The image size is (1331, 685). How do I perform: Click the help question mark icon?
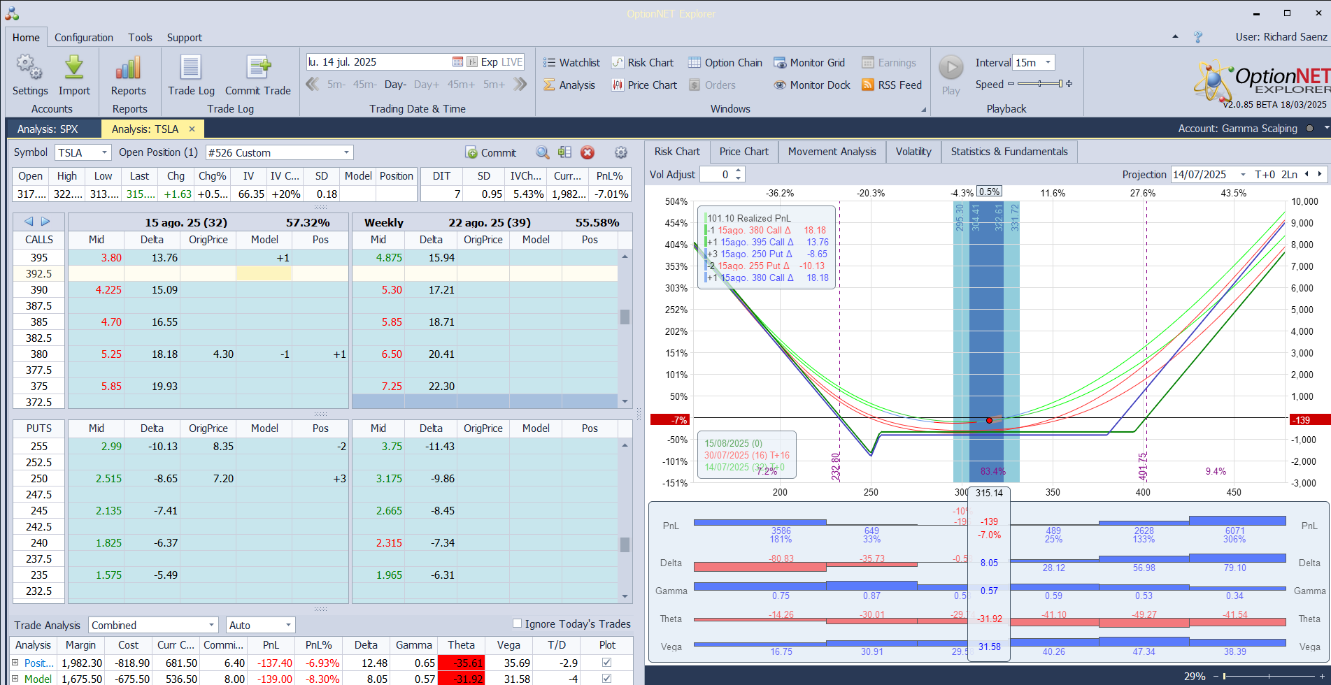pos(1198,37)
